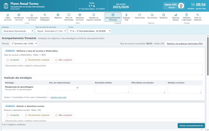Open the Documentos folder icon
The width and height of the screenshot is (209, 131).
pos(152,15)
